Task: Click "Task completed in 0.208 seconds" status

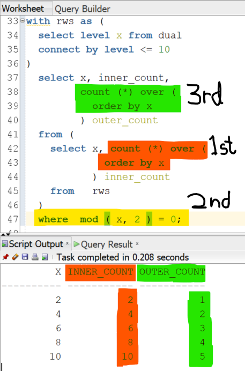Action: [x=123, y=257]
